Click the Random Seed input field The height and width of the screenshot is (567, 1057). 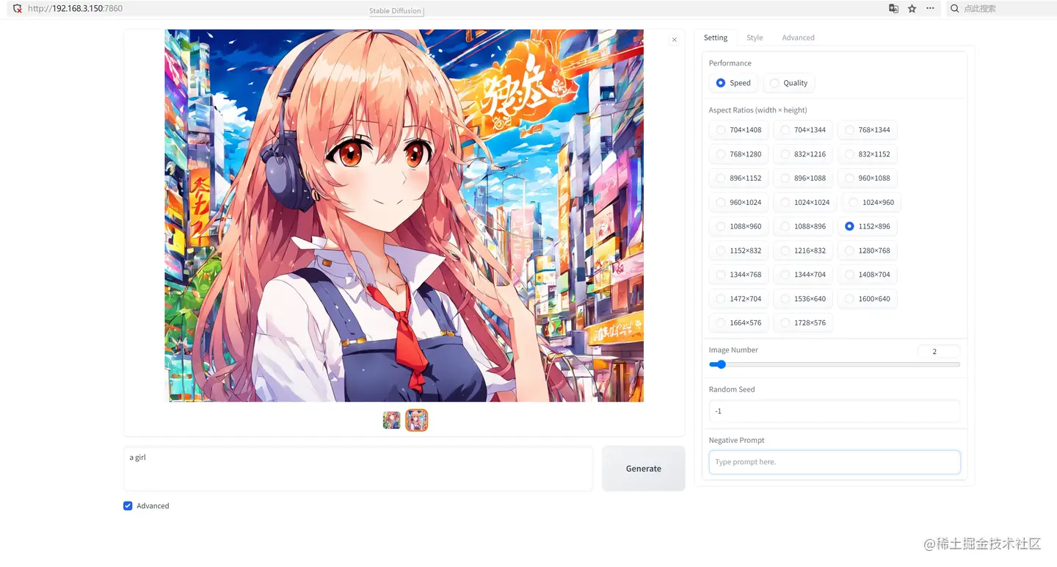pos(834,411)
